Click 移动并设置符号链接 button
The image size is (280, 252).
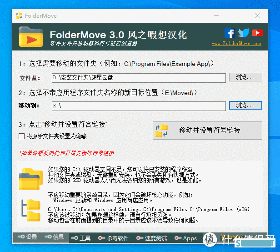pyautogui.click(x=207, y=131)
